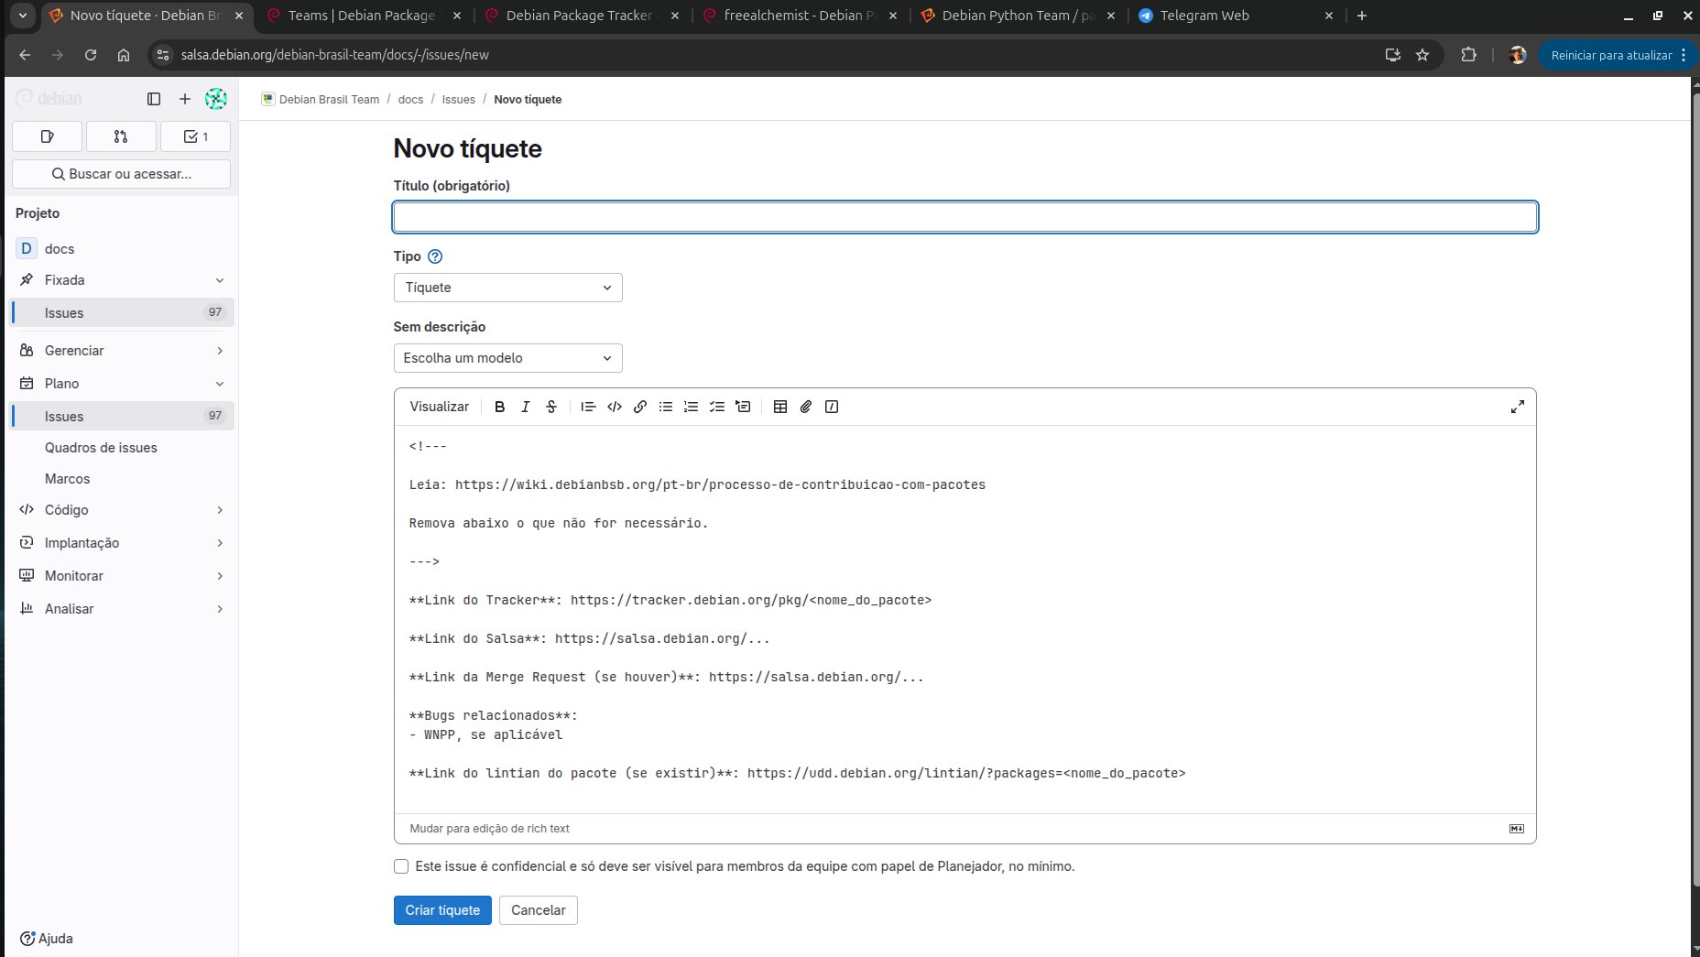Image resolution: width=1700 pixels, height=957 pixels.
Task: Open the Escolha um modelo dropdown
Action: tap(507, 358)
